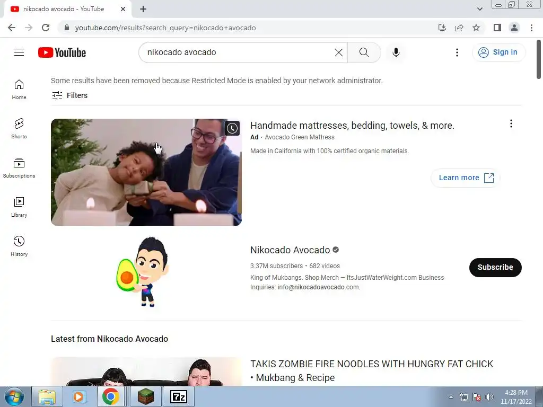Close the nikocado avocado YouTube tab
The width and height of the screenshot is (543, 407).
point(123,9)
